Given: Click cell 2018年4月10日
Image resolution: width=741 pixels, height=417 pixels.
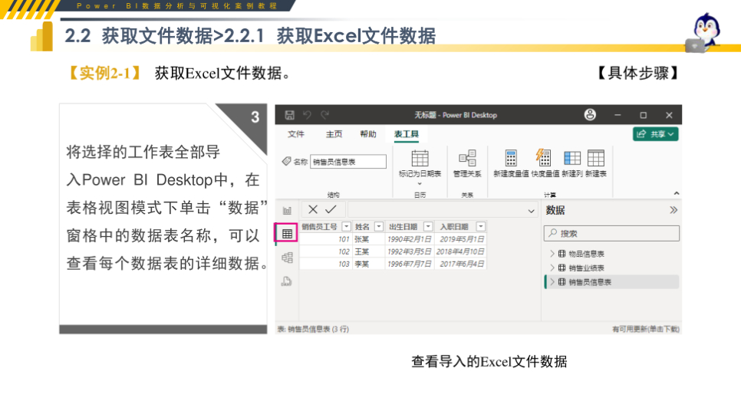Looking at the screenshot, I should click(x=460, y=251).
